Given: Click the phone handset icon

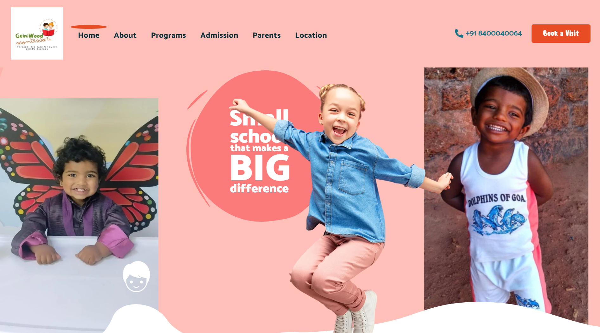Looking at the screenshot, I should click(x=459, y=33).
